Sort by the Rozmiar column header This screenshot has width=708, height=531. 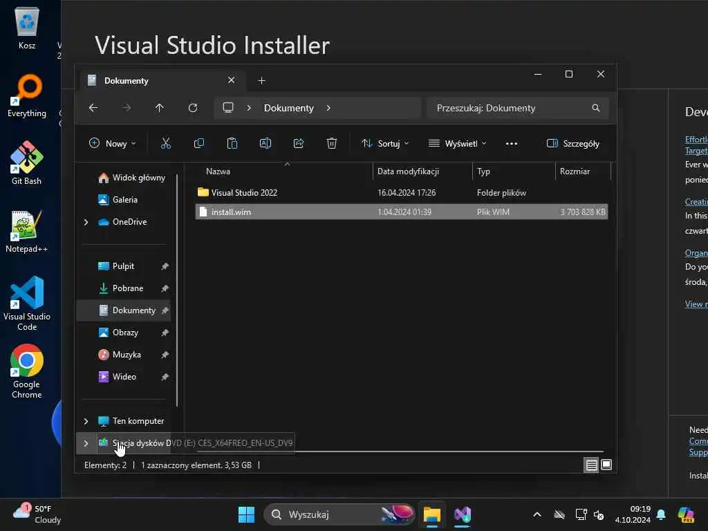coord(583,171)
